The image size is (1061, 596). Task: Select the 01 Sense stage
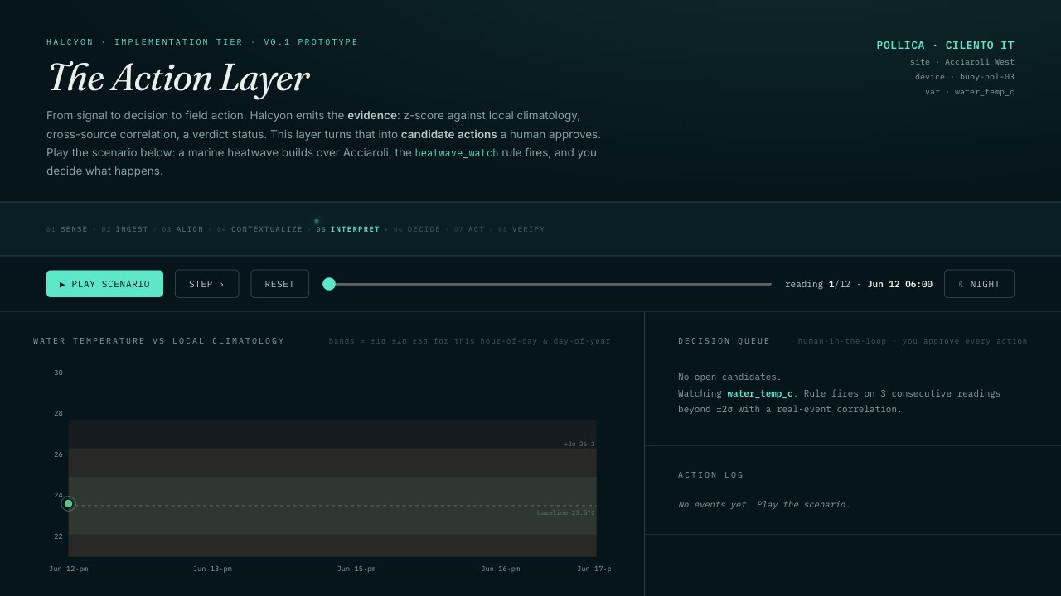(x=67, y=229)
